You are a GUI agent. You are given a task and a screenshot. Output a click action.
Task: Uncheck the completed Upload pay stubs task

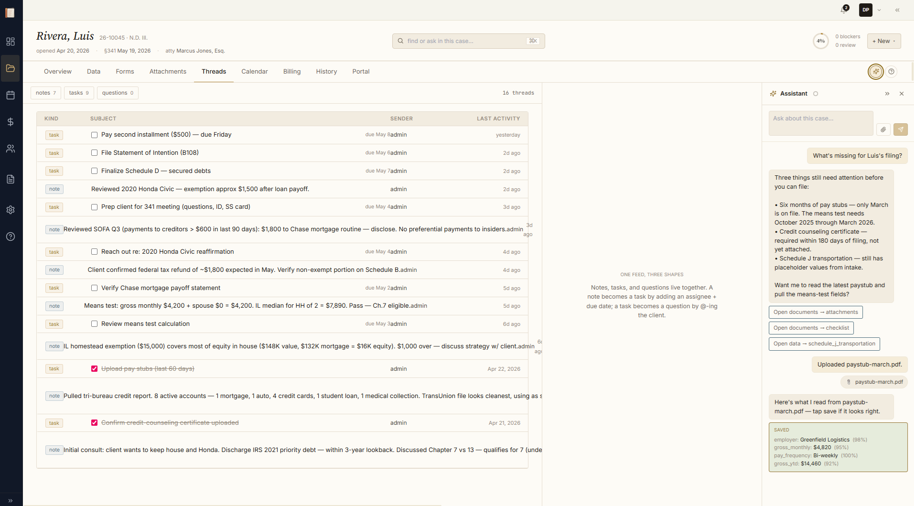pos(94,368)
